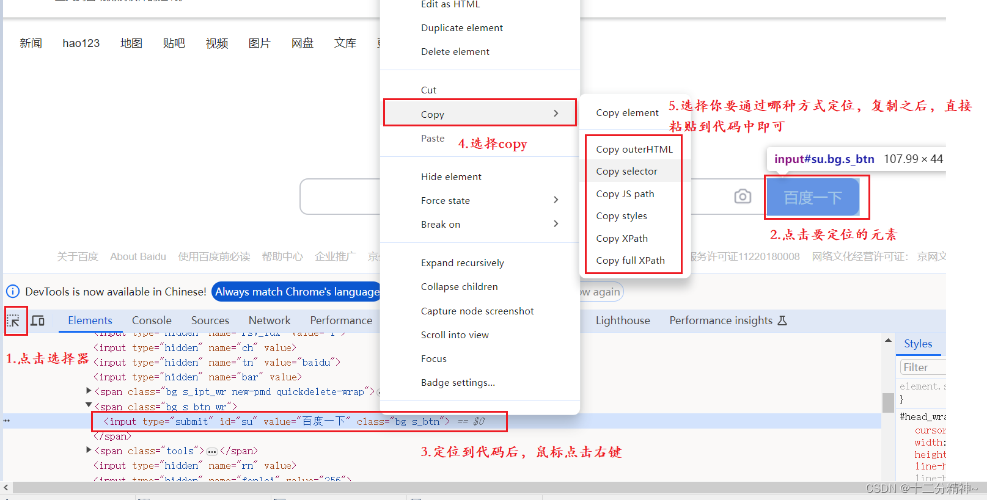This screenshot has width=987, height=500.
Task: Click the Elements panel vertical scrollbar thumb
Action: (888, 403)
